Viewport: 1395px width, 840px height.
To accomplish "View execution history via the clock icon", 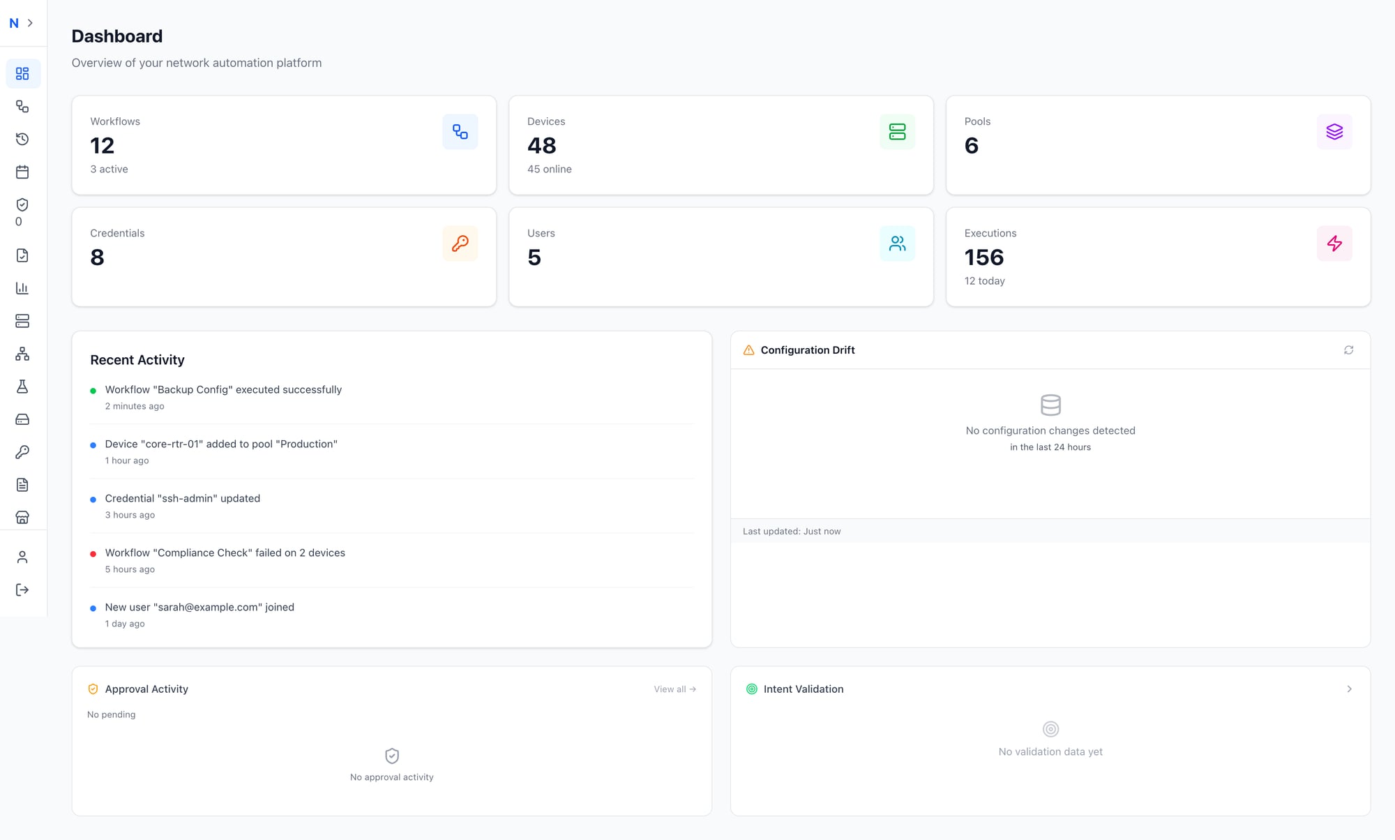I will click(x=22, y=139).
